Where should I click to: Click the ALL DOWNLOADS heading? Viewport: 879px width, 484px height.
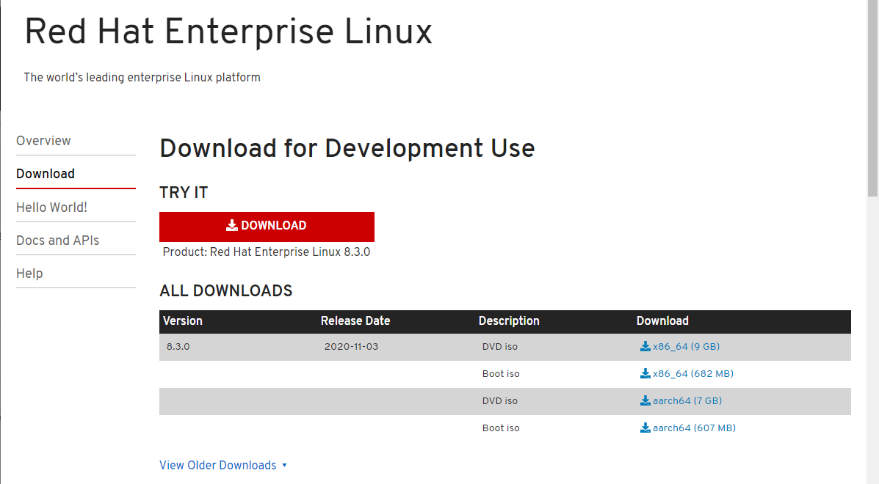pos(226,291)
